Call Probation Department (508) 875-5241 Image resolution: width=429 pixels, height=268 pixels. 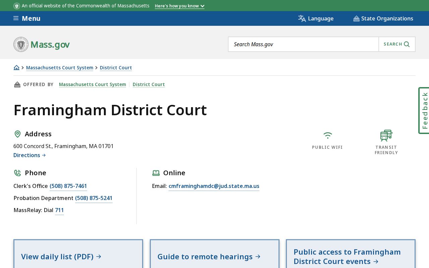94,198
